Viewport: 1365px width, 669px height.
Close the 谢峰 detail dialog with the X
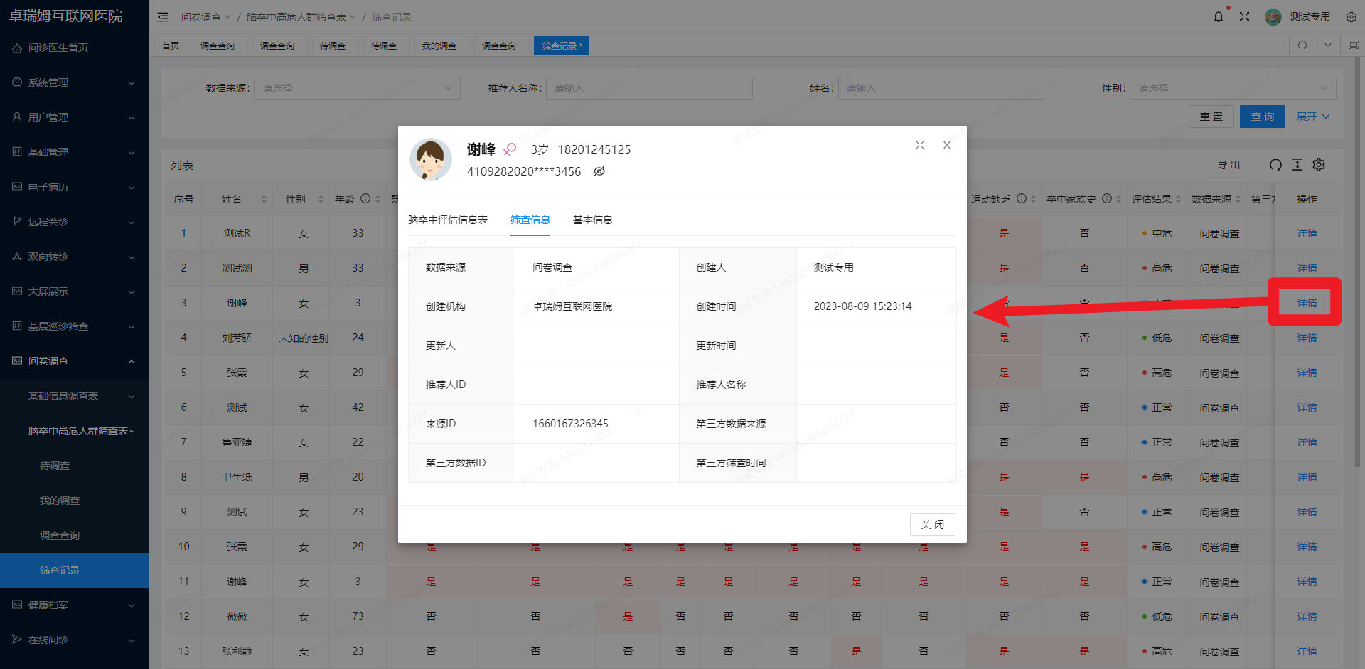point(946,145)
